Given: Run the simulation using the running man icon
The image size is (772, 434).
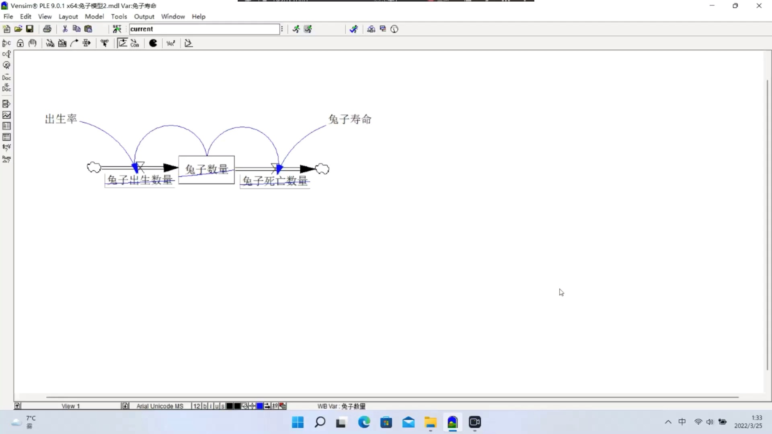Looking at the screenshot, I should tap(296, 29).
